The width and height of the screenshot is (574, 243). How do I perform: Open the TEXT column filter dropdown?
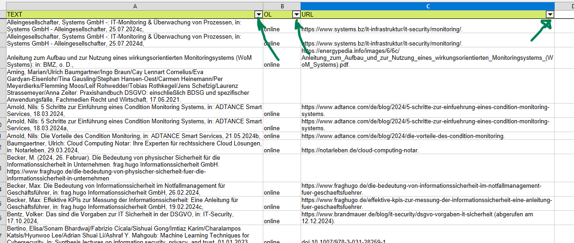[x=259, y=15]
